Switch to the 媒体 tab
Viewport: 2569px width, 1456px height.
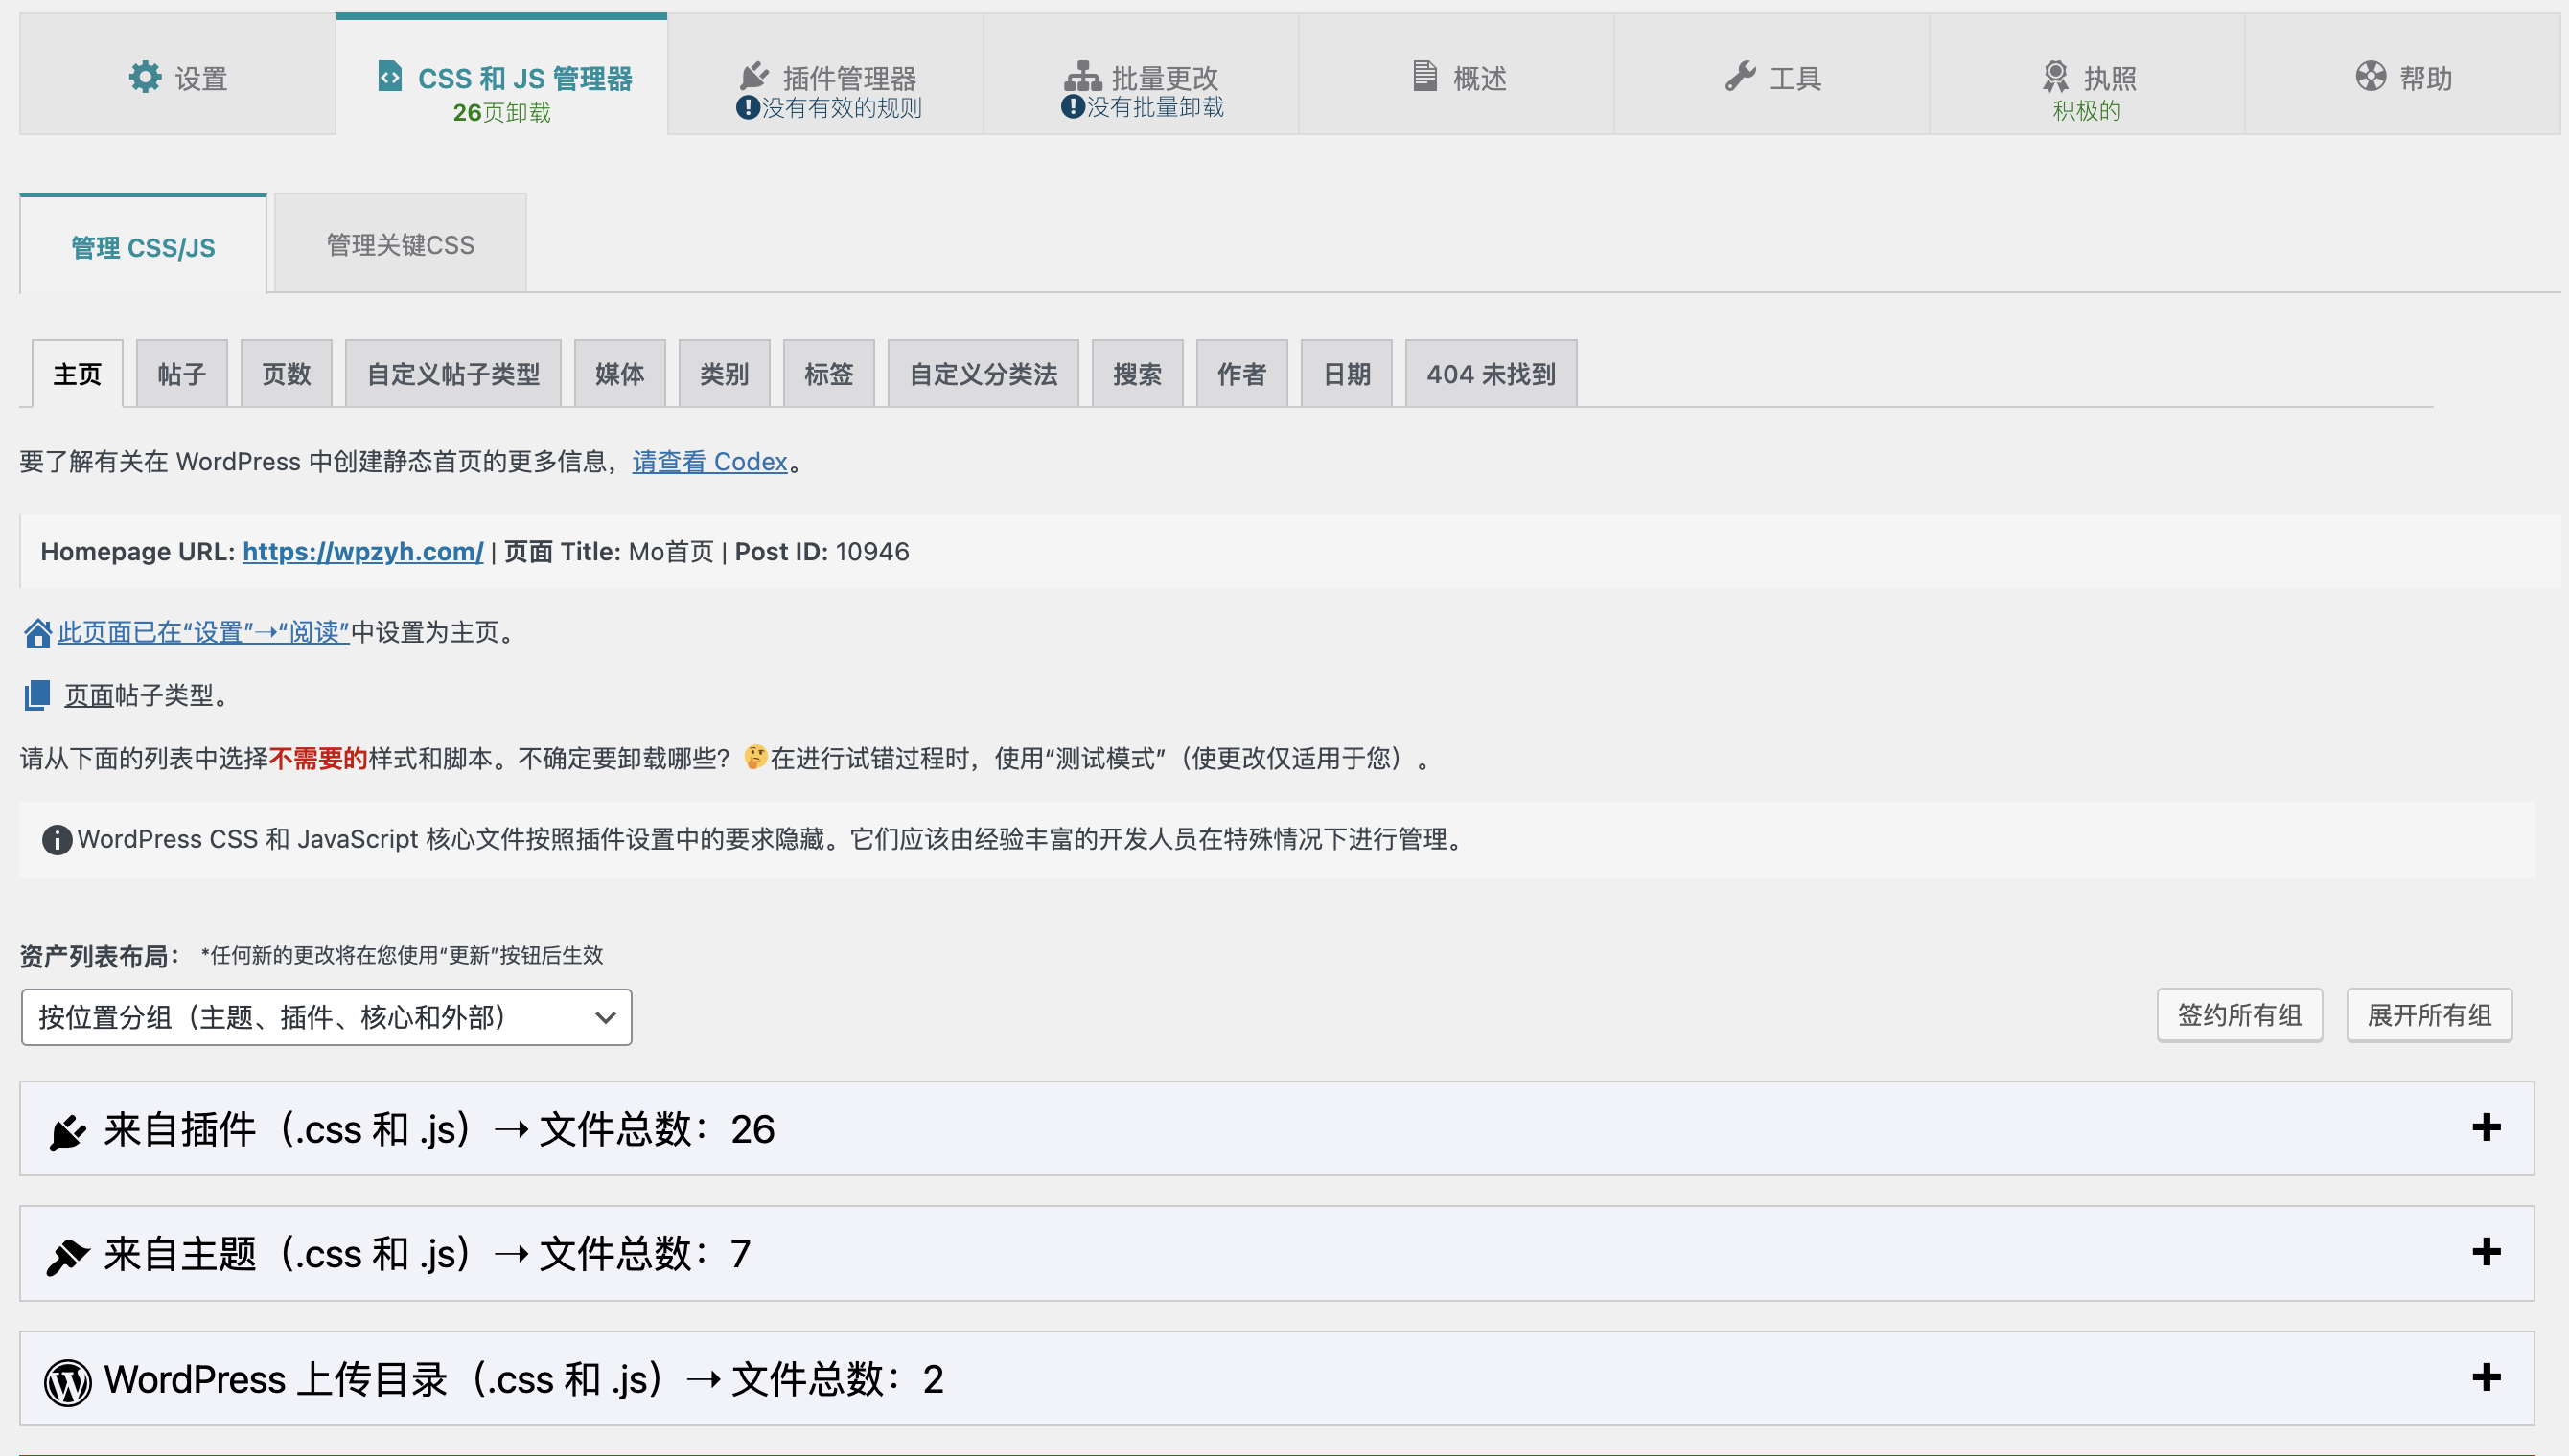619,374
